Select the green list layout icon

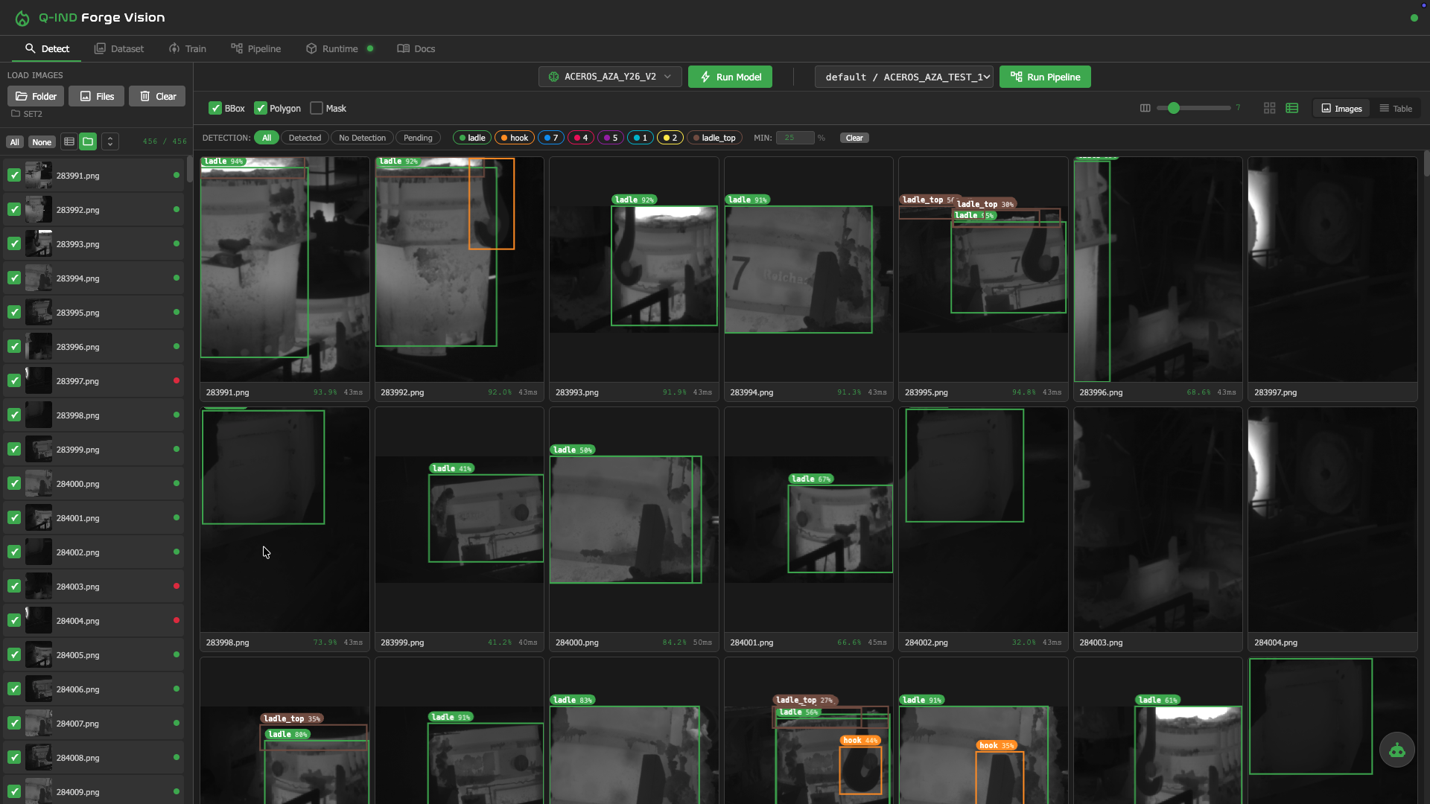tap(1292, 108)
